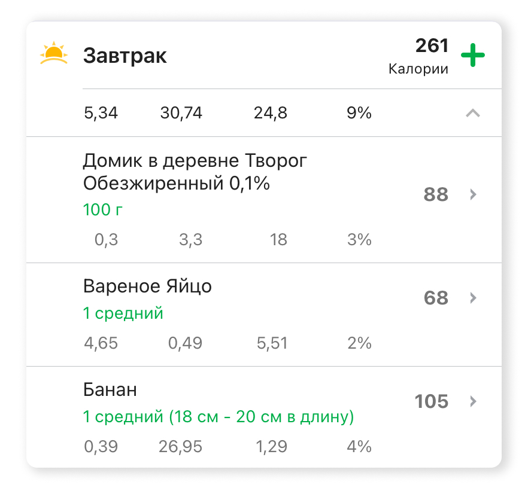This screenshot has width=528, height=494.
Task: Click the arrow next to Вареное Яйцо
Action: click(x=473, y=298)
